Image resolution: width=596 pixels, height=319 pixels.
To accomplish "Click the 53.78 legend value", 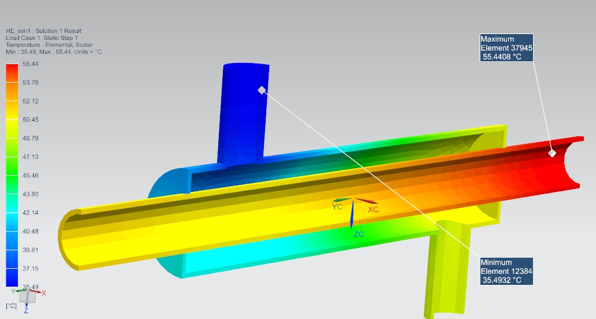I will 31,83.
